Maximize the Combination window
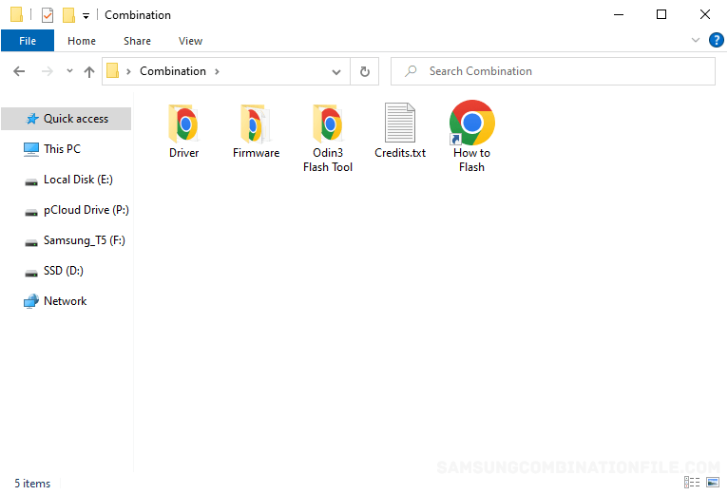 click(661, 15)
